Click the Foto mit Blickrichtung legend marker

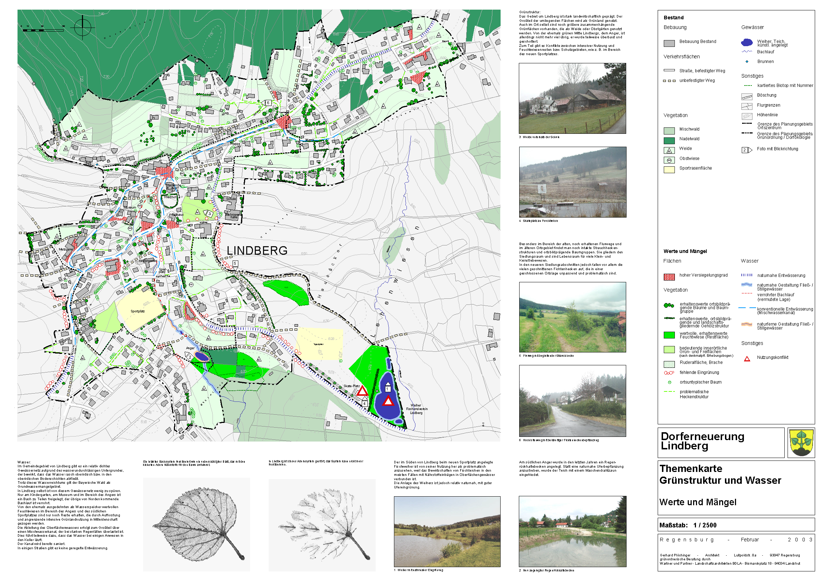(746, 150)
